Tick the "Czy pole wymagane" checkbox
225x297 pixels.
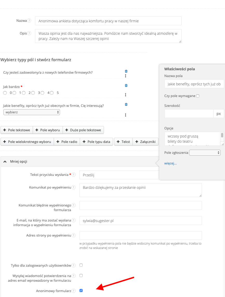coord(198,96)
